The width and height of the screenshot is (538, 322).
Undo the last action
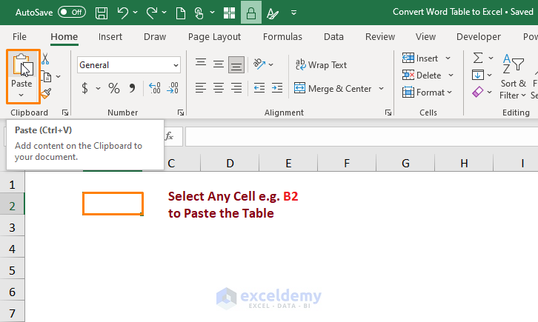coord(122,13)
